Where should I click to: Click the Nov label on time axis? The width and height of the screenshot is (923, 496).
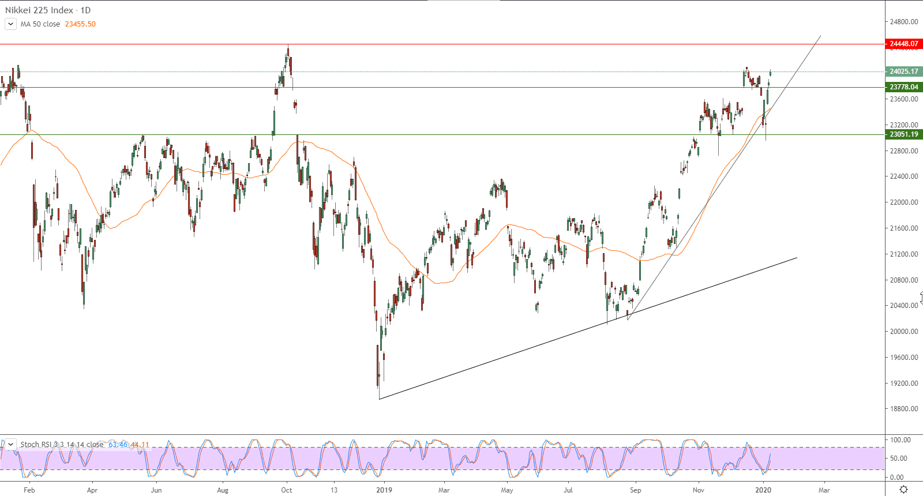[699, 490]
